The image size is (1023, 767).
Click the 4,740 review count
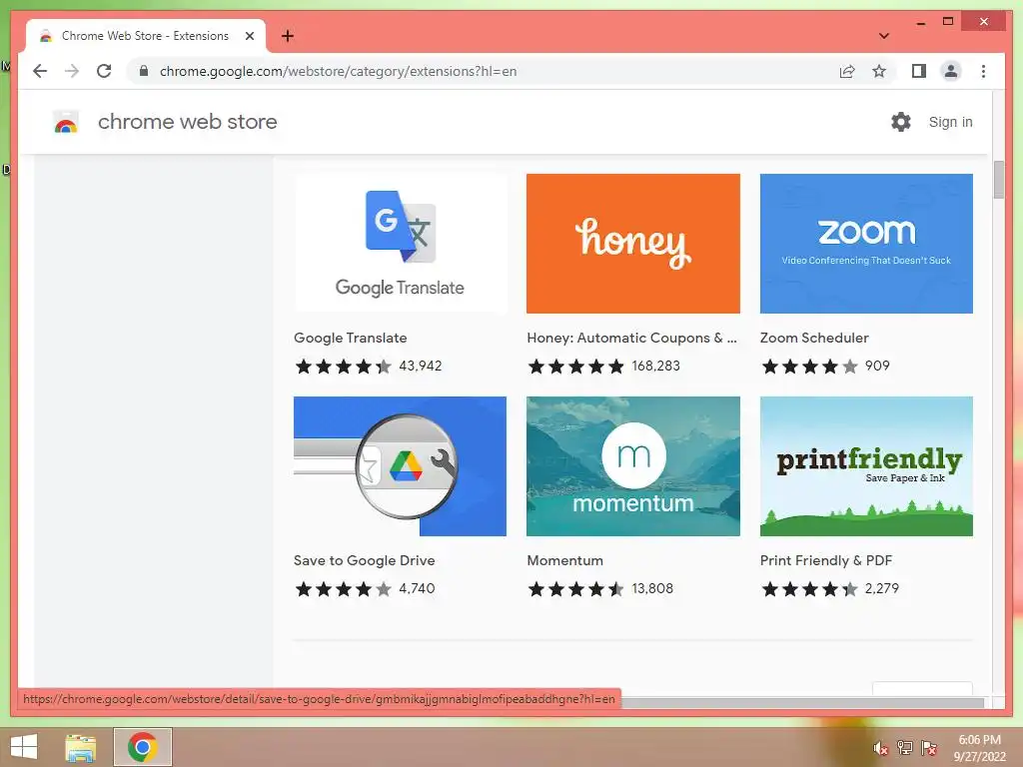pyautogui.click(x=417, y=589)
